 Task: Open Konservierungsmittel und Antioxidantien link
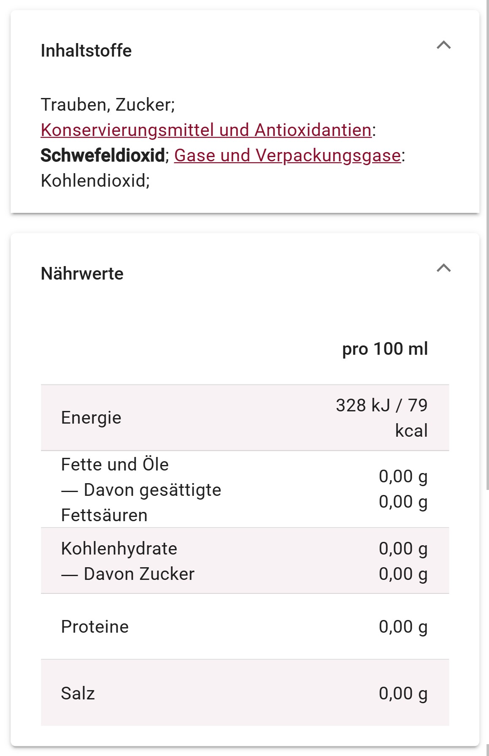pyautogui.click(x=206, y=130)
